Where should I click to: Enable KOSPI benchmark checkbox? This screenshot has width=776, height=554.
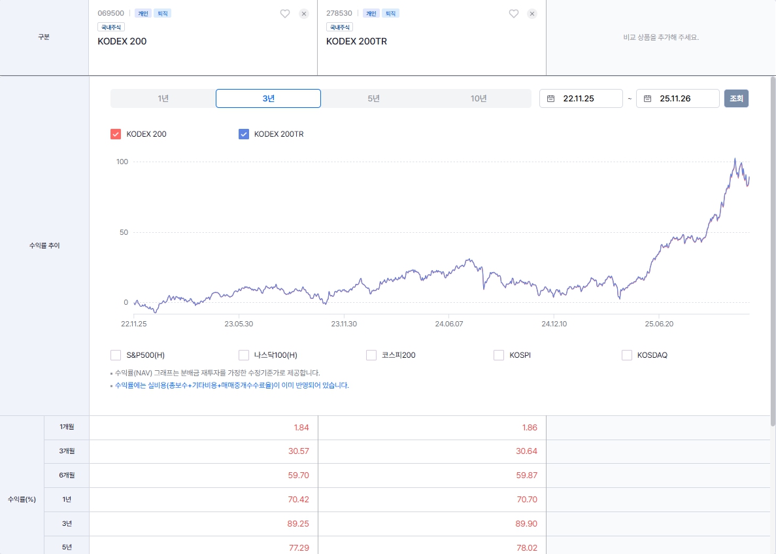coord(499,355)
